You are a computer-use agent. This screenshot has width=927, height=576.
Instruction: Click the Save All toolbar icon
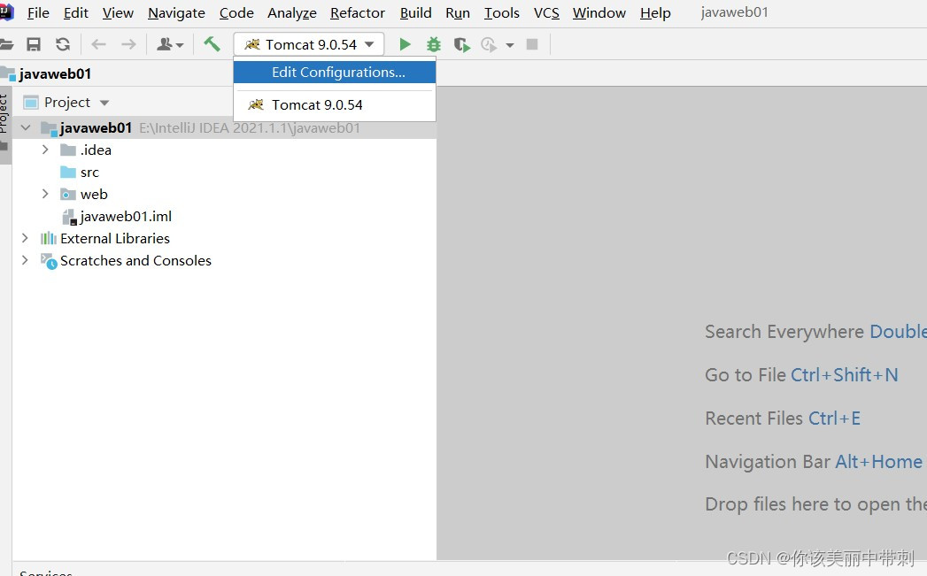(34, 44)
